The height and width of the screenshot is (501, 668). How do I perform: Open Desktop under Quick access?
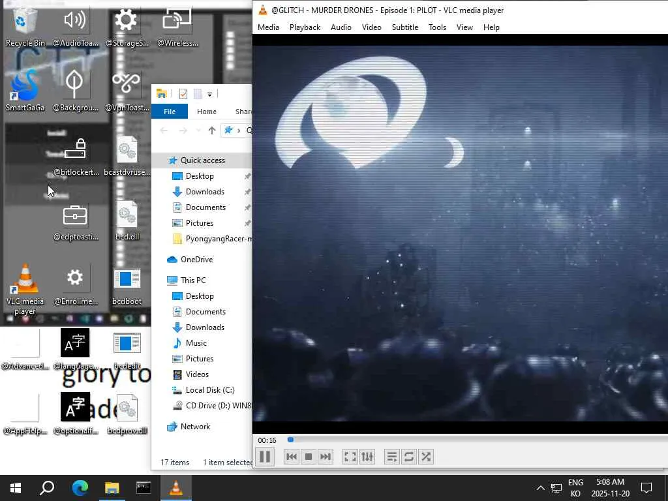[x=200, y=176]
